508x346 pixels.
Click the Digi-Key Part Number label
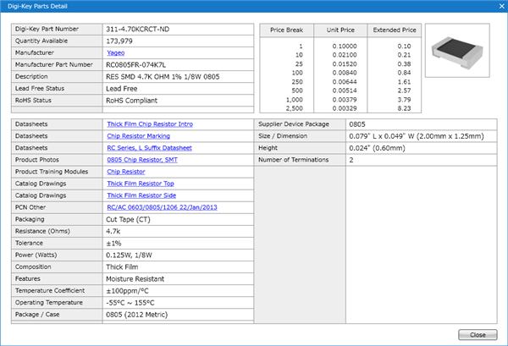pyautogui.click(x=47, y=29)
